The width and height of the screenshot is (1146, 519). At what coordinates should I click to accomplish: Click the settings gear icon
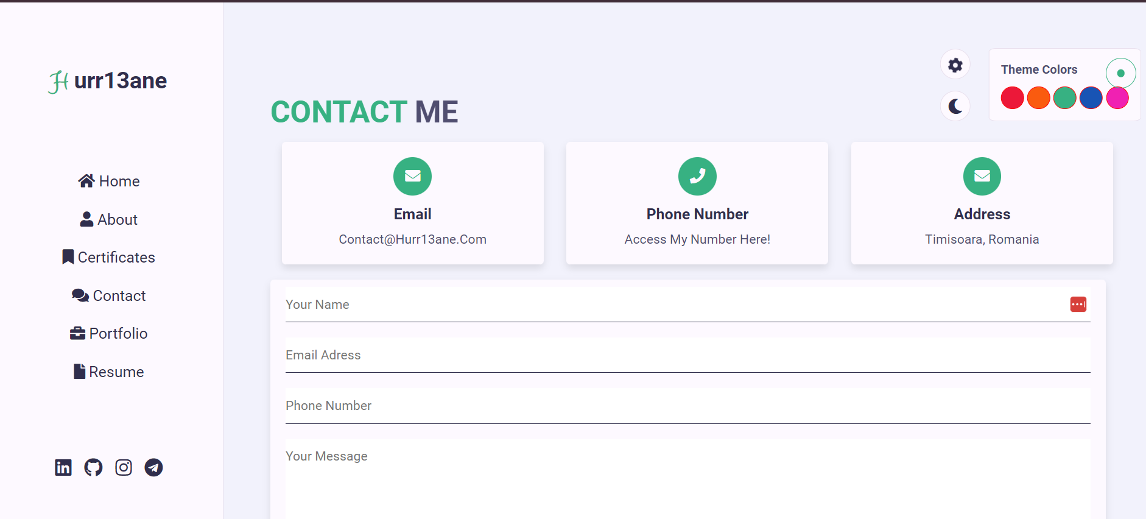coord(955,65)
